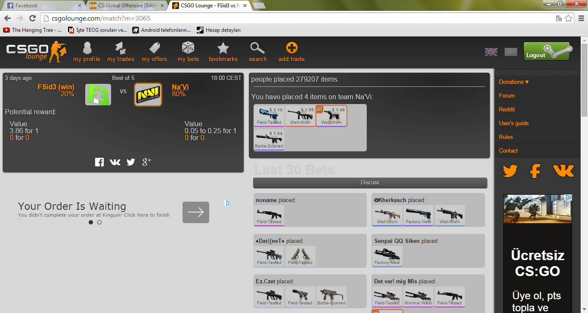
Task: Open the sidebar orange VK icon
Action: (x=563, y=171)
